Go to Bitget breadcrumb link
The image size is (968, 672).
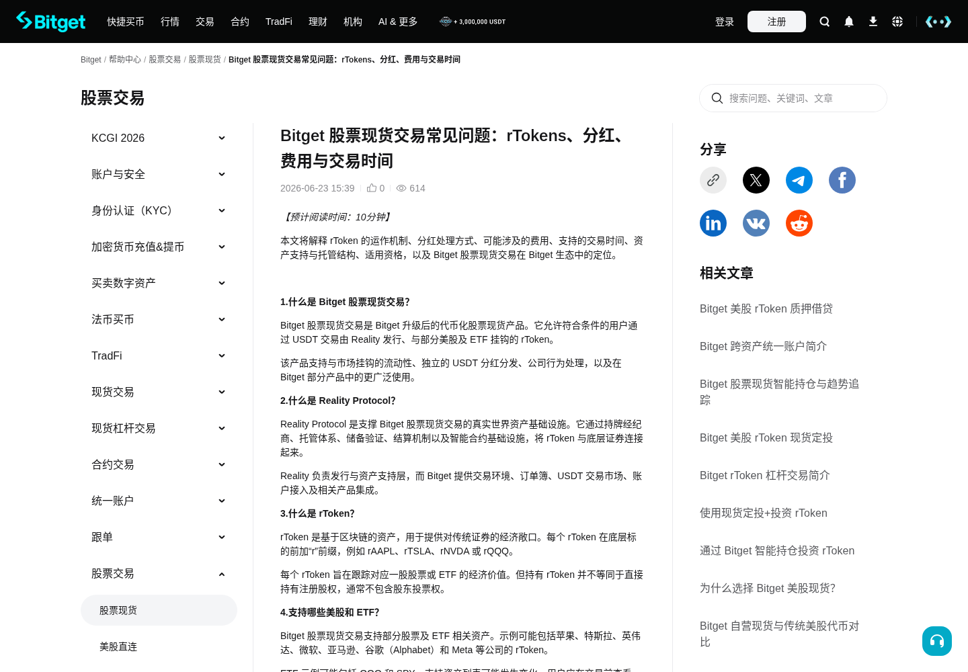[91, 60]
